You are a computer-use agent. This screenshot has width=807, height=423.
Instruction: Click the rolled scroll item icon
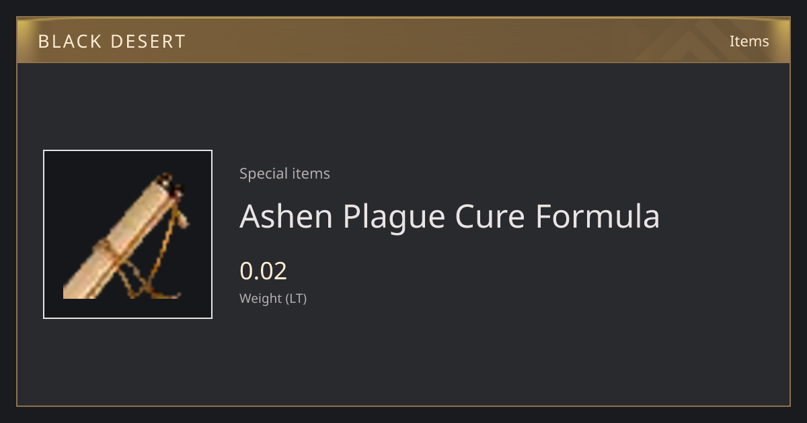pos(123,236)
